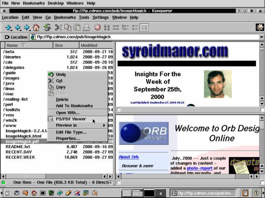Follow the 'About Orb' link

click(x=128, y=157)
